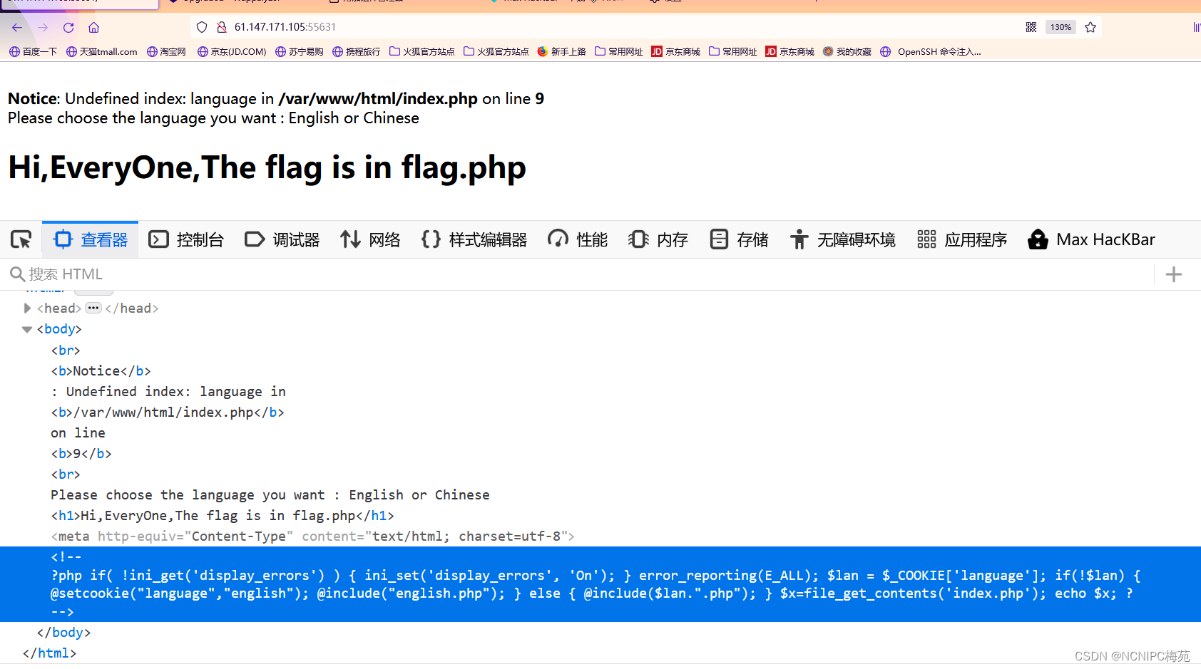1201x669 pixels.
Task: Click the 130% zoom level badge
Action: pyautogui.click(x=1061, y=27)
